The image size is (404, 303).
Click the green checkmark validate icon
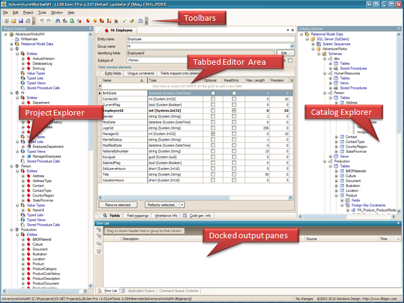click(x=124, y=20)
